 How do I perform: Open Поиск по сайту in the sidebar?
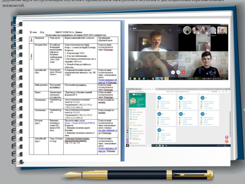tap(135, 114)
